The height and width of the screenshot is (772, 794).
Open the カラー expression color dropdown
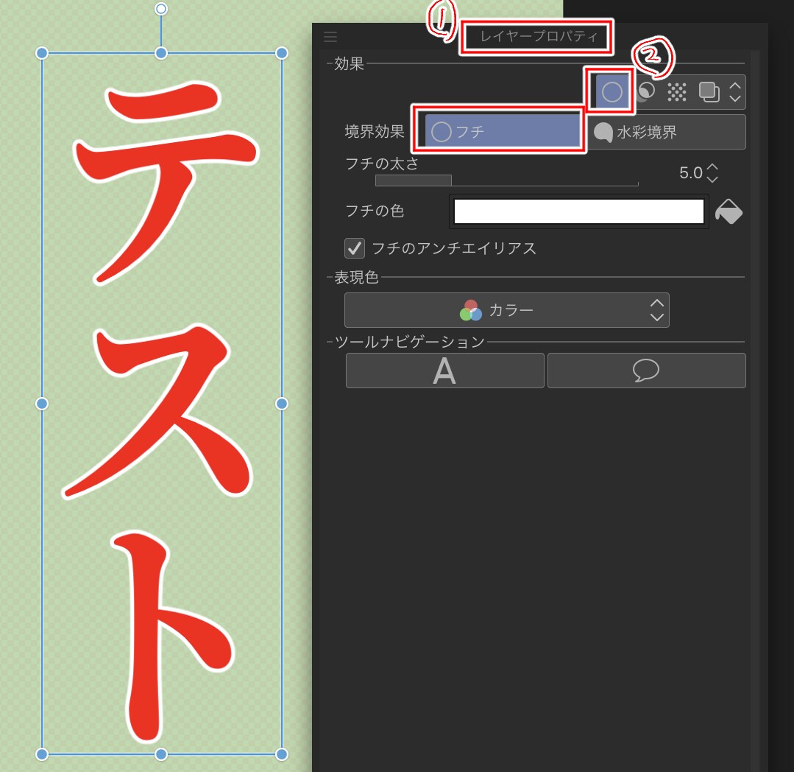[x=506, y=309]
